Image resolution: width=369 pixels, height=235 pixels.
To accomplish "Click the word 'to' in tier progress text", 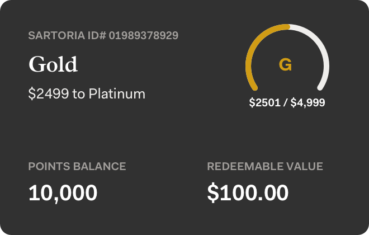I will [x=78, y=93].
